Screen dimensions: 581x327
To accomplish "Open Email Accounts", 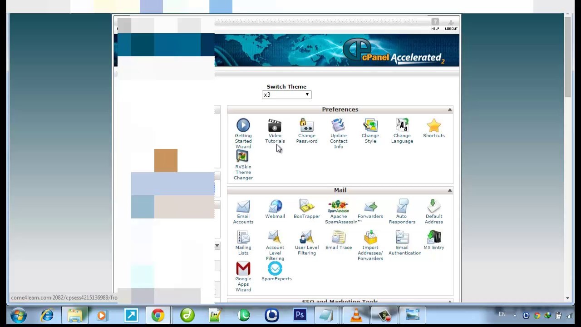I will point(243,212).
